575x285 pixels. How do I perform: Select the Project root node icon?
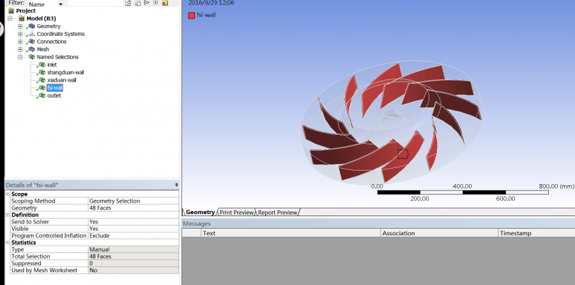click(x=11, y=11)
